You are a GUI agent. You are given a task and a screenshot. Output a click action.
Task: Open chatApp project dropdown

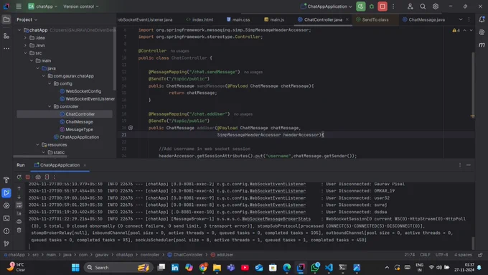(x=42, y=6)
